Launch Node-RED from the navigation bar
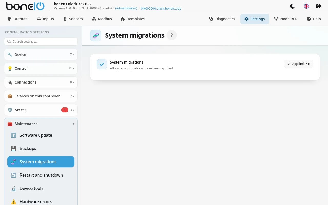 pos(286,19)
